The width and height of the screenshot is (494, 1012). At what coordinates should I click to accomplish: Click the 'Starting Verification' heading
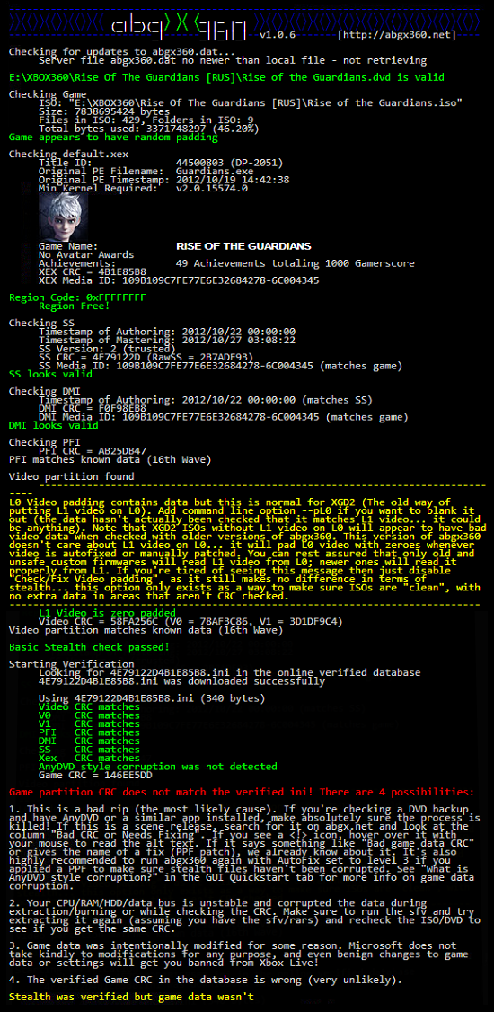point(72,663)
